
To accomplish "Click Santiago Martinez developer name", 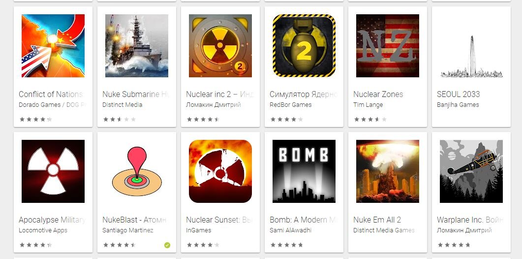I will point(128,230).
